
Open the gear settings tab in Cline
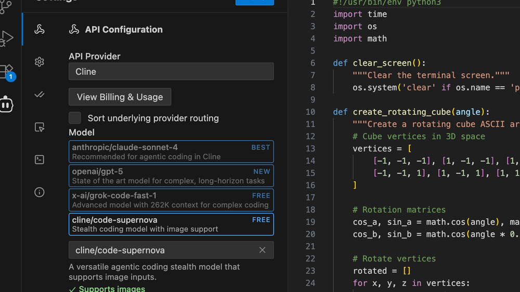pyautogui.click(x=40, y=62)
